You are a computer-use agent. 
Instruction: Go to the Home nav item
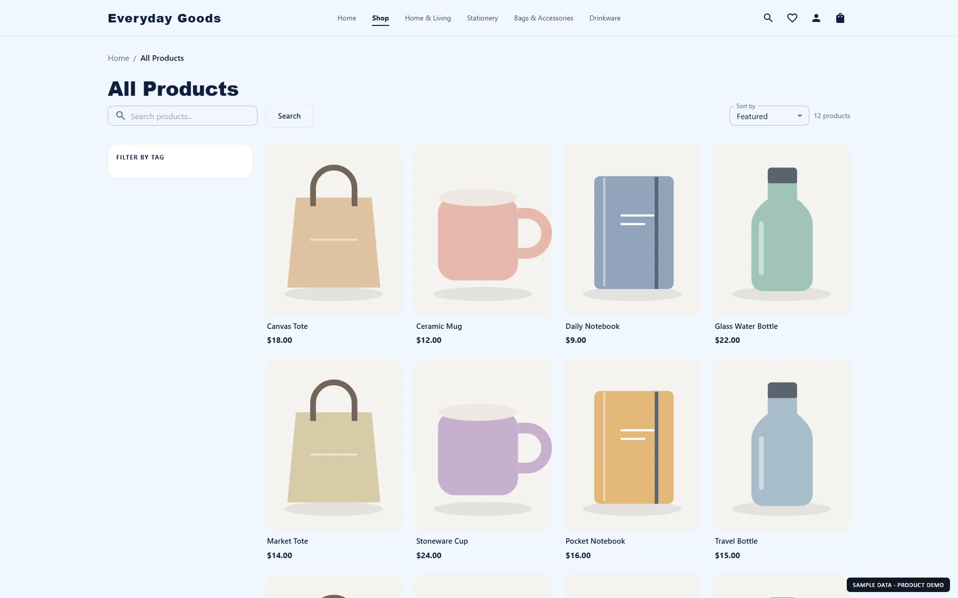coord(346,18)
